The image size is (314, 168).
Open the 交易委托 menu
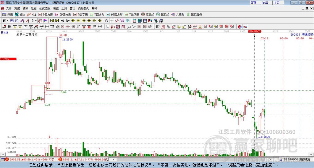(83, 8)
